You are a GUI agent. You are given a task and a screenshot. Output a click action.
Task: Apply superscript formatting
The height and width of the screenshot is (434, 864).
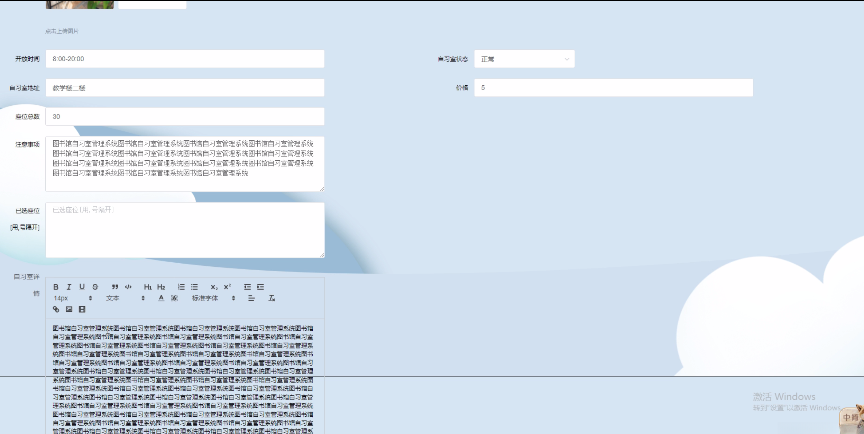(227, 287)
